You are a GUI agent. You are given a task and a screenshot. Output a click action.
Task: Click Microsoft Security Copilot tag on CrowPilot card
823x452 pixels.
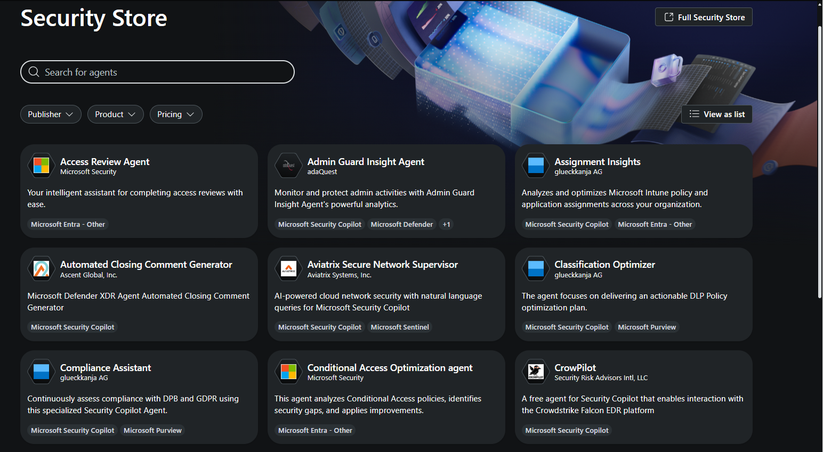point(567,431)
